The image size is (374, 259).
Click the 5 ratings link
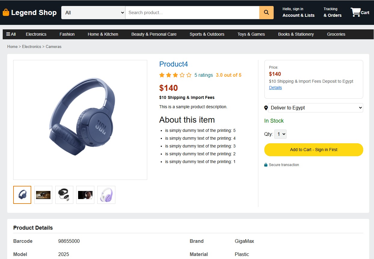tap(204, 75)
